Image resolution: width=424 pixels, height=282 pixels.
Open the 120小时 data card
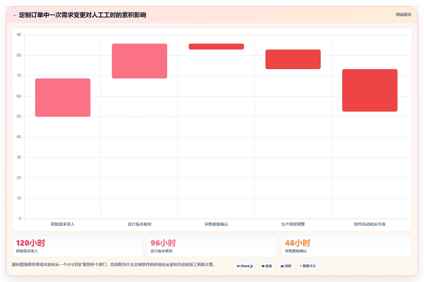coord(78,246)
